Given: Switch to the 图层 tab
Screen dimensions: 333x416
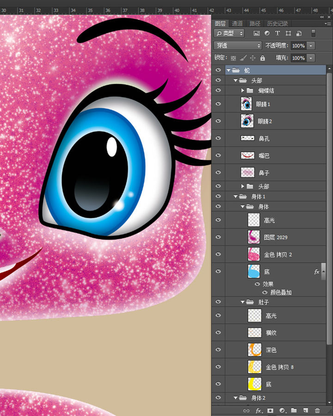Looking at the screenshot, I should (x=221, y=24).
